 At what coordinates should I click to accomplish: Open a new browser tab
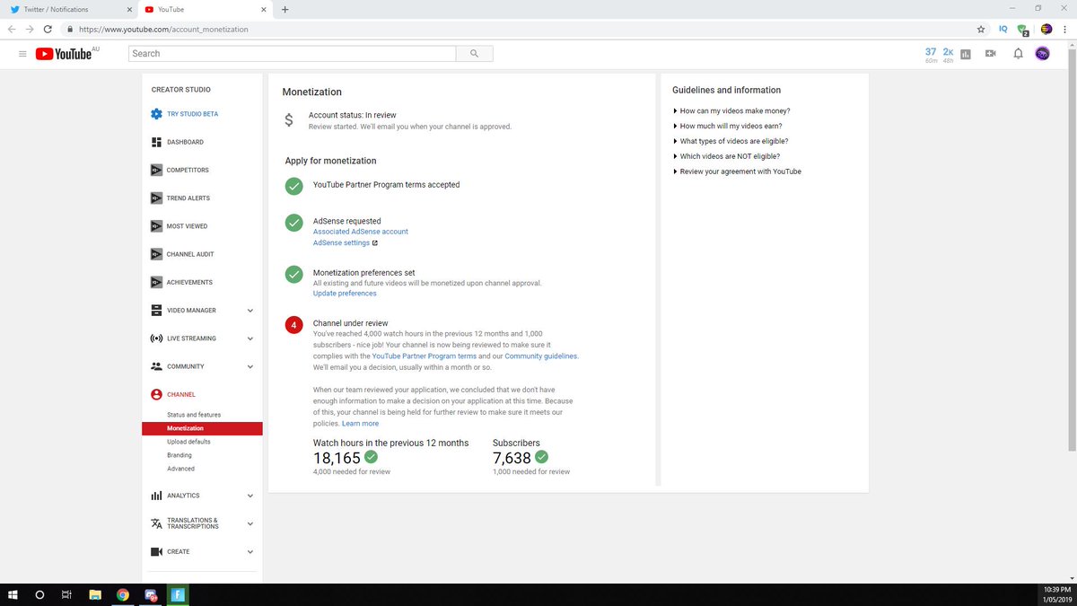[285, 10]
